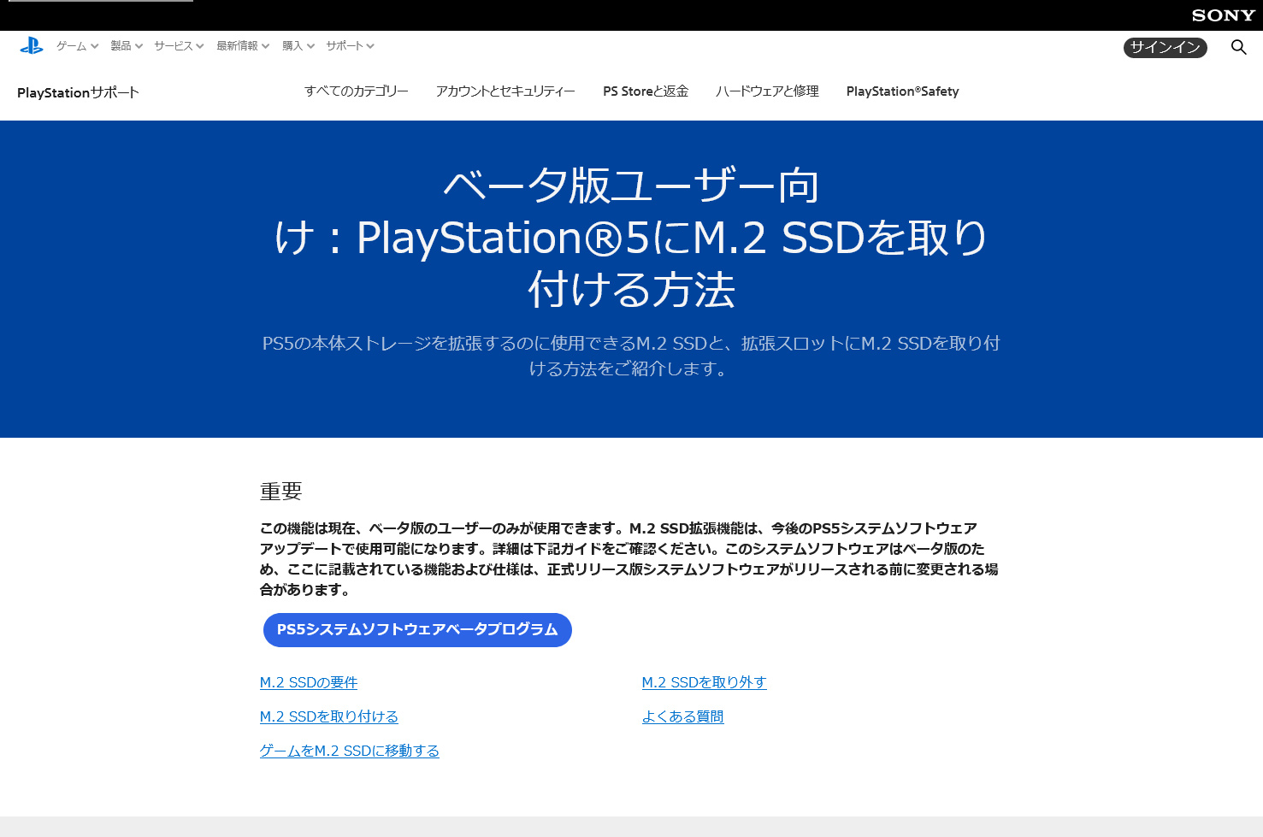The width and height of the screenshot is (1263, 837).
Task: Click PS5システムソフトウェアベータプログラム button
Action: click(x=417, y=630)
